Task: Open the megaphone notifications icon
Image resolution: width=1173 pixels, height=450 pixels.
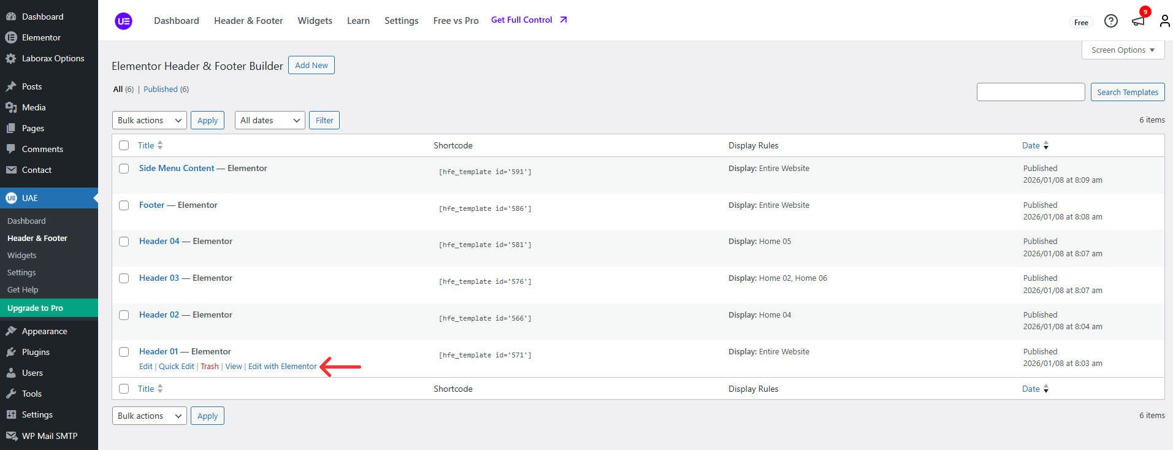Action: click(x=1138, y=21)
